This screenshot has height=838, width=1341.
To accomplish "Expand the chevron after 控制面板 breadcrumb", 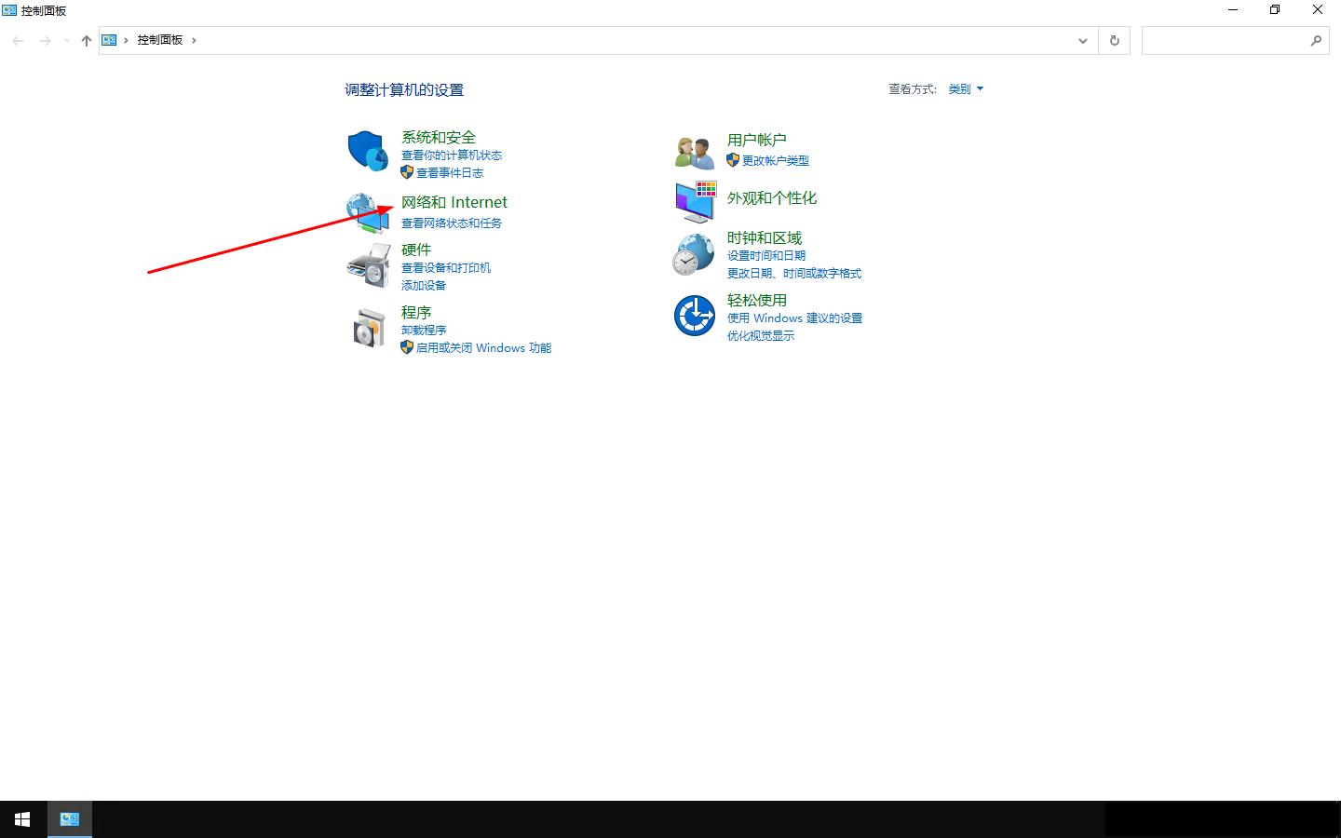I will (194, 41).
